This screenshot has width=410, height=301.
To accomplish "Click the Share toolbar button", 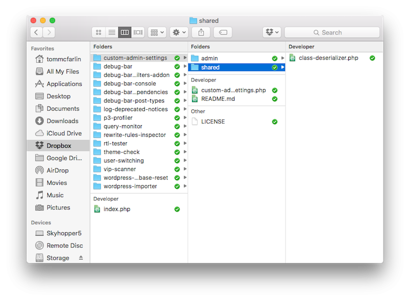I will point(201,32).
